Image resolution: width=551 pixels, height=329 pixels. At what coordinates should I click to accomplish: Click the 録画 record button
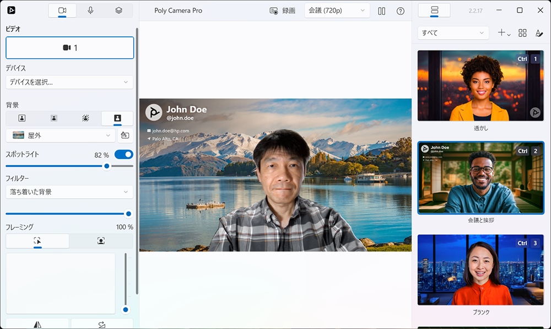tap(283, 10)
